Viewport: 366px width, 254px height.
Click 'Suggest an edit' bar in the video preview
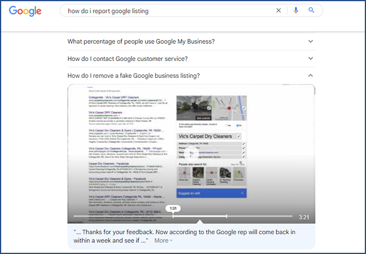[x=211, y=193]
